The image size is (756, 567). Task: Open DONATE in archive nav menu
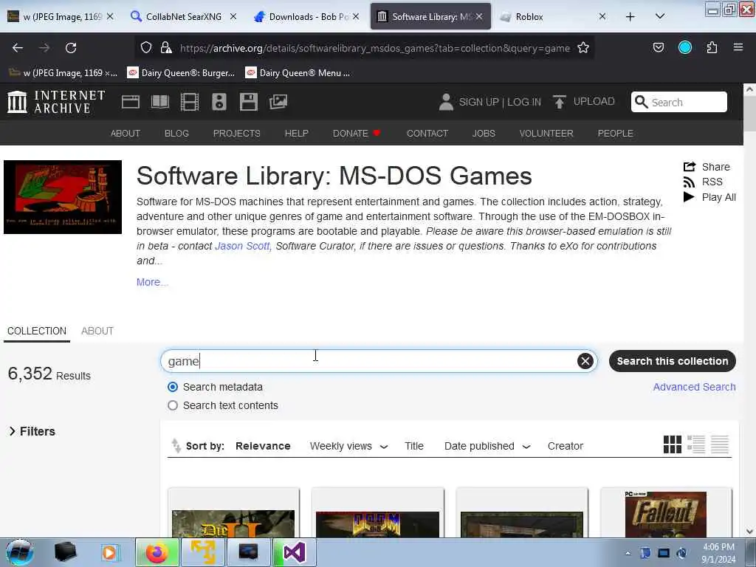point(357,133)
